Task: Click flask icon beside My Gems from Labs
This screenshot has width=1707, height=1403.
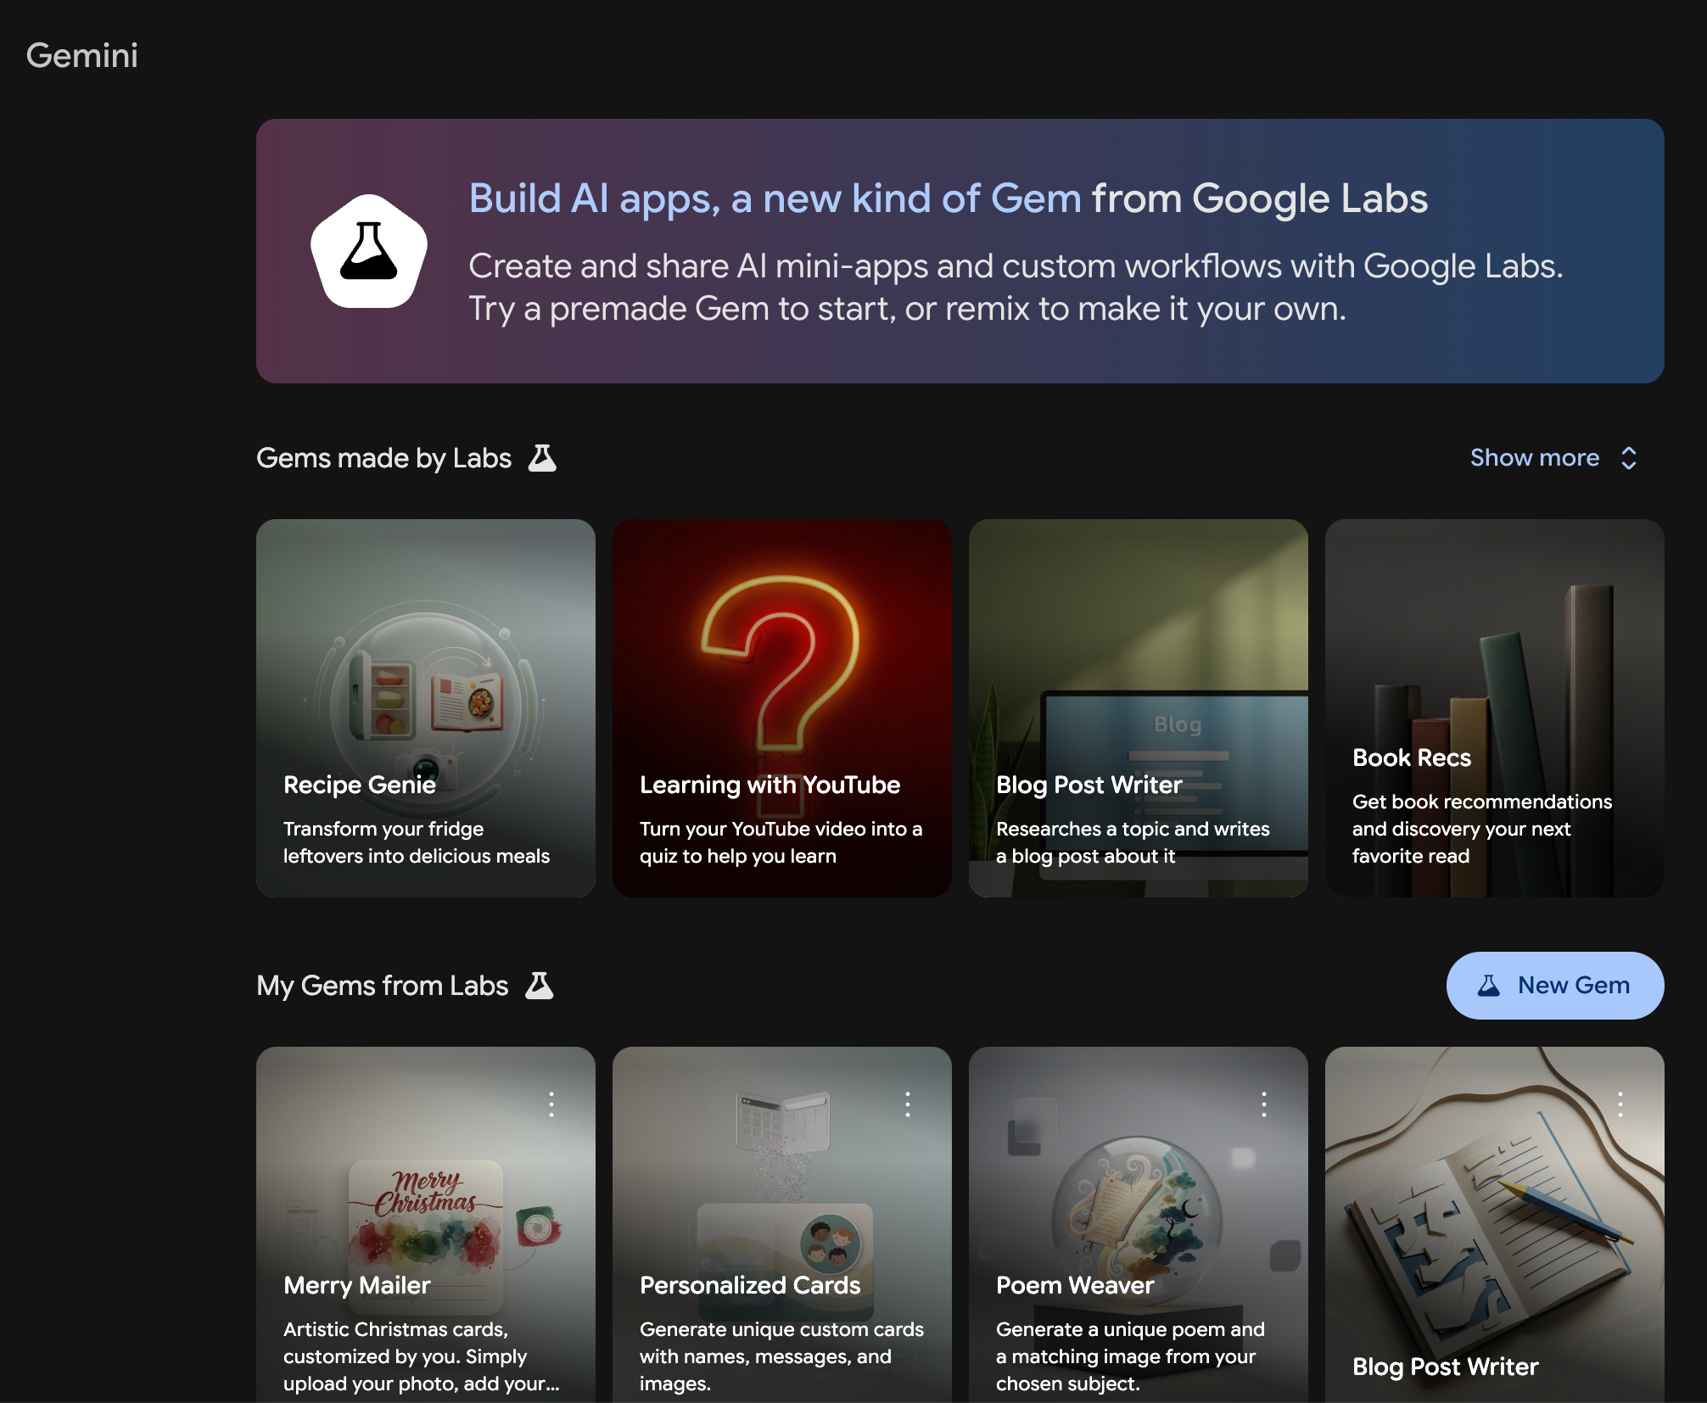Action: coord(539,986)
